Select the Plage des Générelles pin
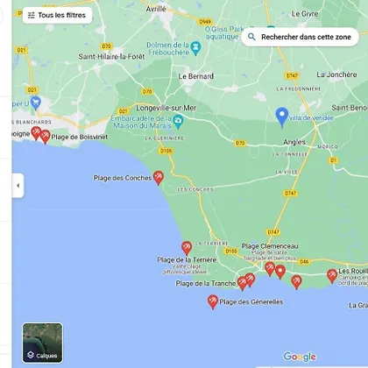368x368 pixels. (213, 301)
